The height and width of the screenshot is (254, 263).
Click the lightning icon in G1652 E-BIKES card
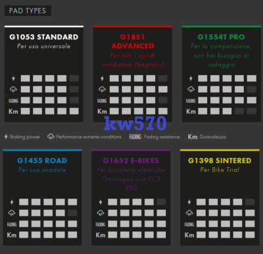point(101,202)
